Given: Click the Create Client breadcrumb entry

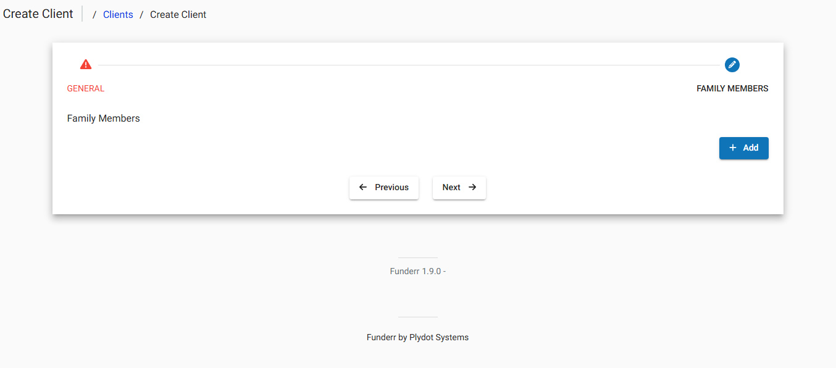Looking at the screenshot, I should pyautogui.click(x=178, y=14).
